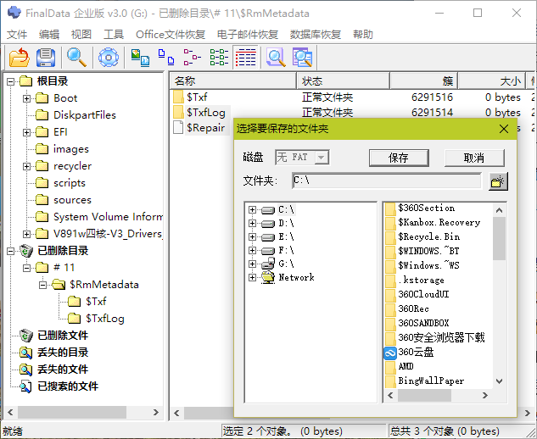Open the 磁盘 FAT dropdown
Screen dimensions: 537x439
pyautogui.click(x=322, y=158)
